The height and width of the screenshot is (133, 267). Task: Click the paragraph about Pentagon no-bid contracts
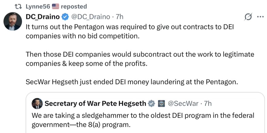[x=129, y=31]
